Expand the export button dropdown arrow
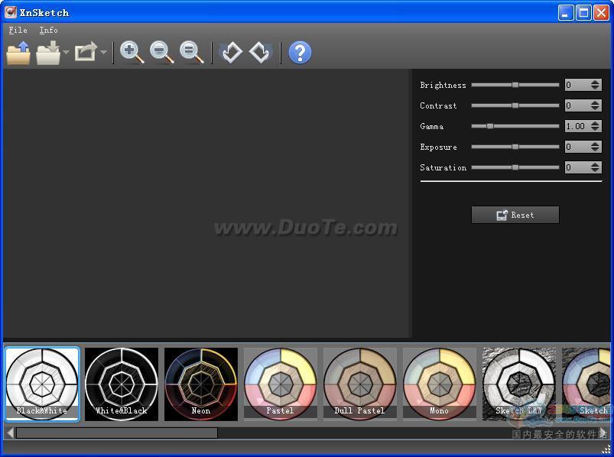Viewport: 614px width, 457px height. (x=103, y=53)
